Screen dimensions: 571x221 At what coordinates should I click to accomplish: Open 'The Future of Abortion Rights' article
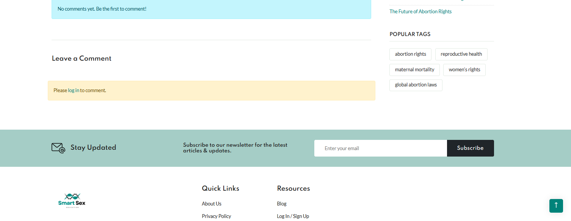coord(420,11)
